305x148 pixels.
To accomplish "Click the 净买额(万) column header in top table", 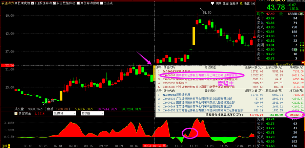I will (296, 67).
